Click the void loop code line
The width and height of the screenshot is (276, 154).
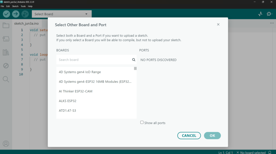coord(39,54)
